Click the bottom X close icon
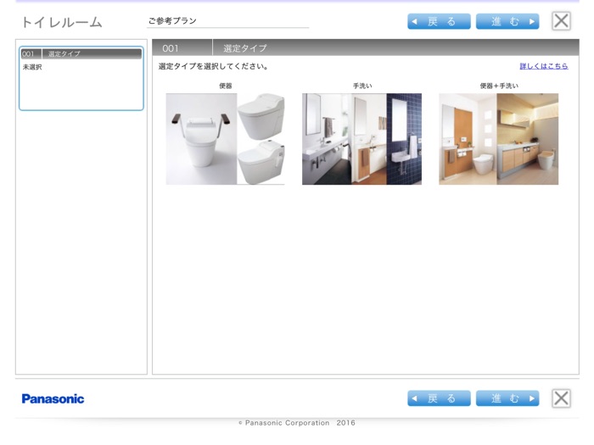This screenshot has width=594, height=445. [x=561, y=398]
